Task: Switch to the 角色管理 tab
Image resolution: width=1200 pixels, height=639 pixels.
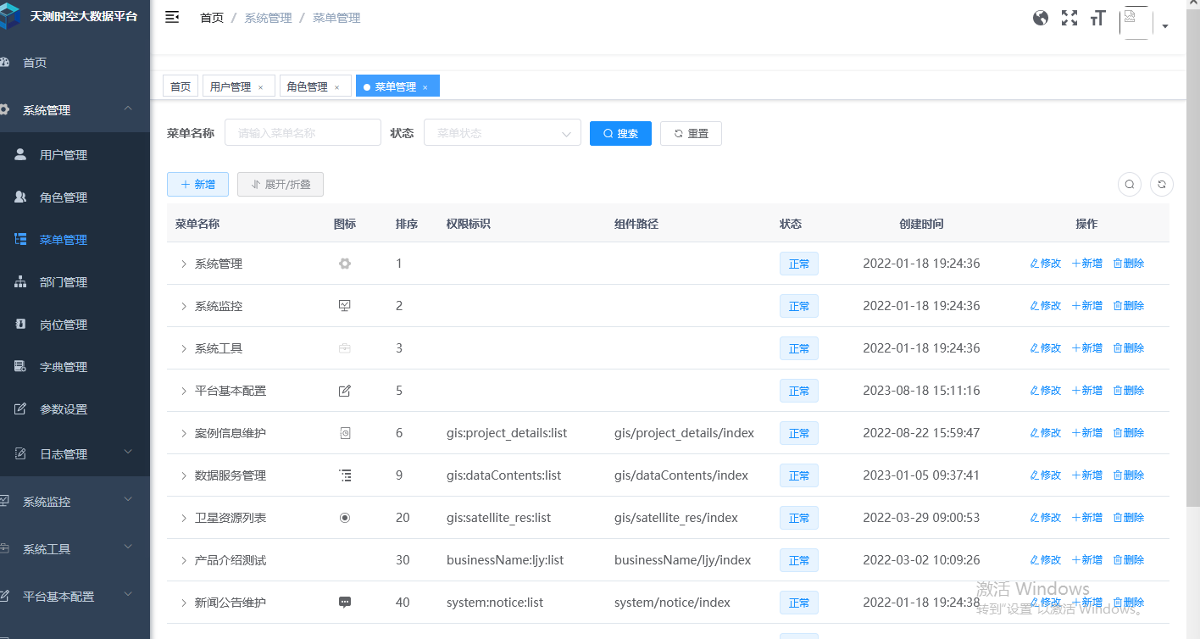Action: [x=307, y=86]
